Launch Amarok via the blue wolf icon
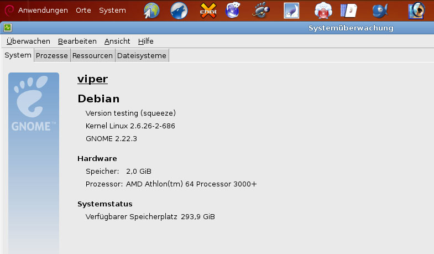Image resolution: width=434 pixels, height=254 pixels. 179,11
